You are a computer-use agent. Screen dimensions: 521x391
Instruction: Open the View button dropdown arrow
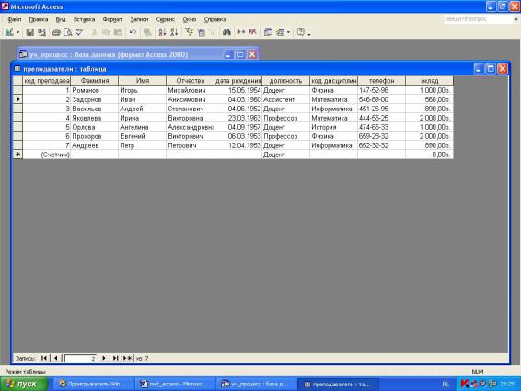[17, 32]
